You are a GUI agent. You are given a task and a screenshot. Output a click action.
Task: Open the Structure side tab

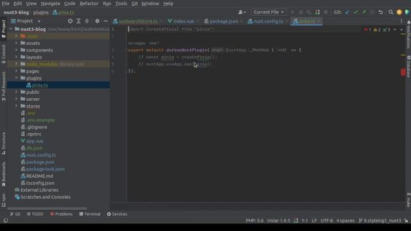point(3,143)
